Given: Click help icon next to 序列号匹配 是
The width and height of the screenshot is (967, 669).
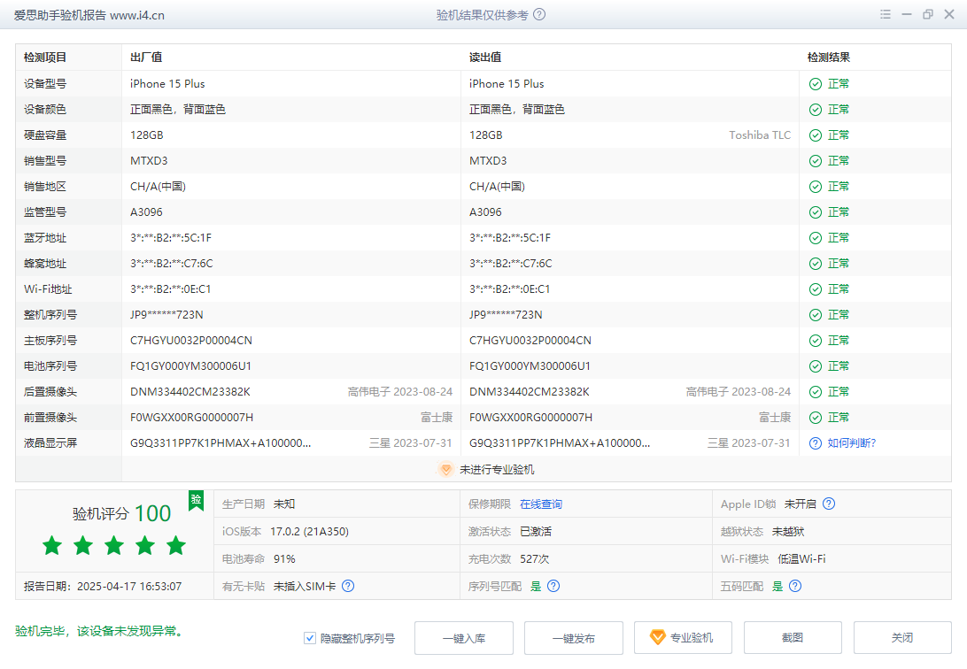Looking at the screenshot, I should [x=553, y=586].
